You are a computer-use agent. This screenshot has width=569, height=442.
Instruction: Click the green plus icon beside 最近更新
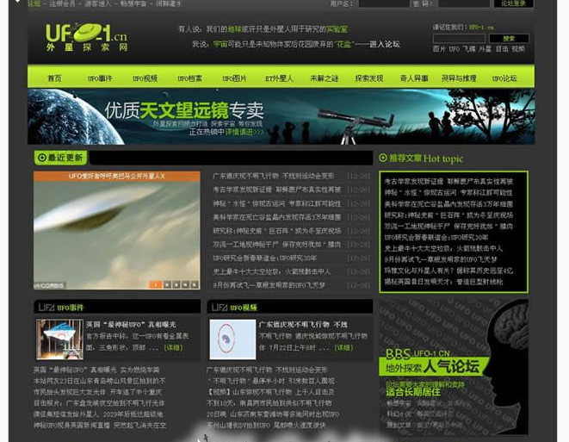pos(40,158)
